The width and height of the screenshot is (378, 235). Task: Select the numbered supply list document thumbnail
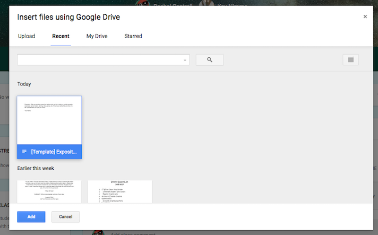point(120,192)
